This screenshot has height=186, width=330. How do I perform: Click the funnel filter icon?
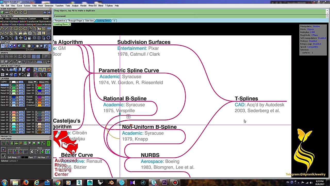coord(20,74)
